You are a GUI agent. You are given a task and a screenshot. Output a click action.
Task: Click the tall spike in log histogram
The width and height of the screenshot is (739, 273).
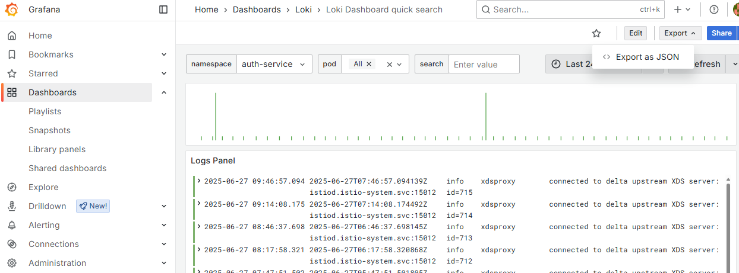pos(216,115)
